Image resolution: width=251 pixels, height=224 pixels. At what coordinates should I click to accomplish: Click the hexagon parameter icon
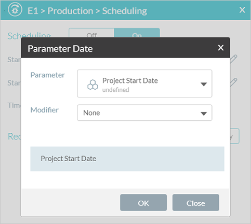click(93, 85)
